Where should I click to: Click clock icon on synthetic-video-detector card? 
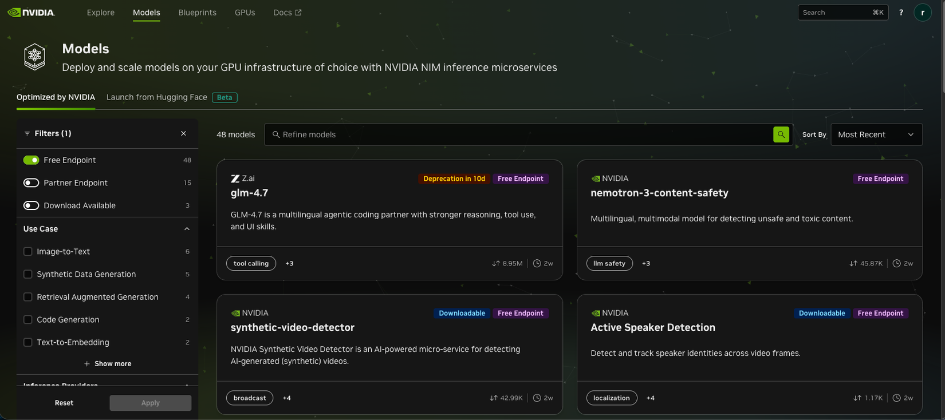[537, 398]
